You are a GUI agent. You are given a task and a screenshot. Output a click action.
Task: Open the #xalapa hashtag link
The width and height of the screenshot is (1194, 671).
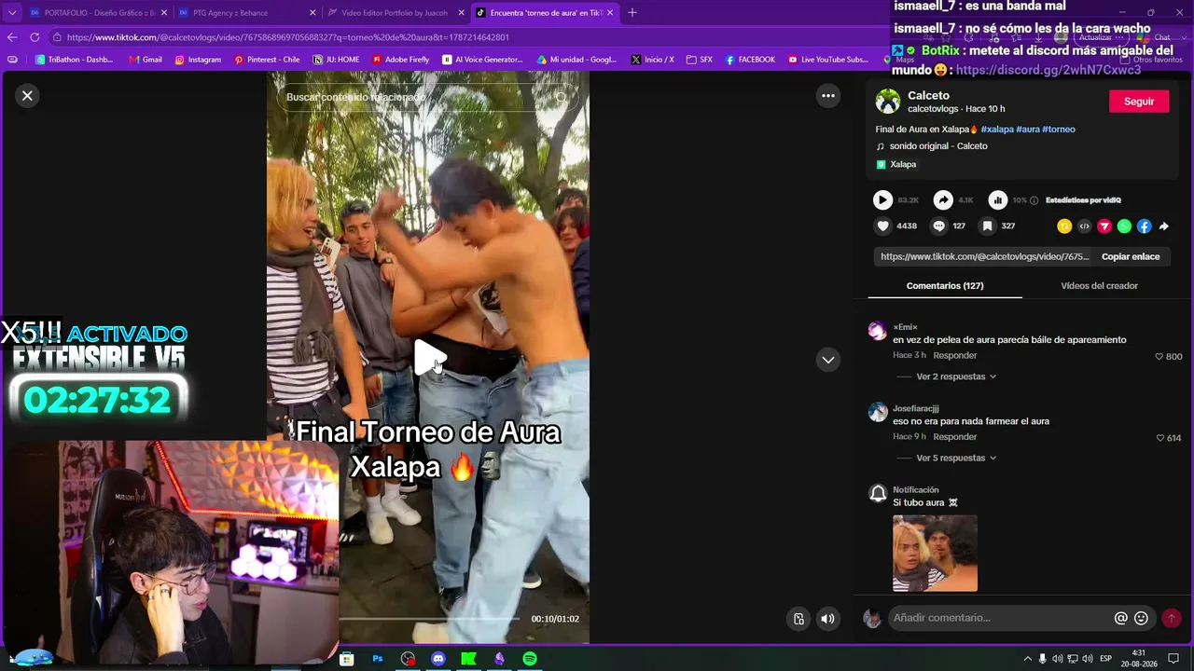point(997,130)
